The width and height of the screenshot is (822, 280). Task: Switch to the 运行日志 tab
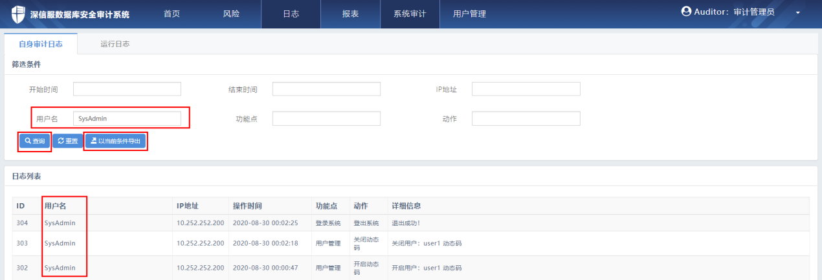(115, 44)
